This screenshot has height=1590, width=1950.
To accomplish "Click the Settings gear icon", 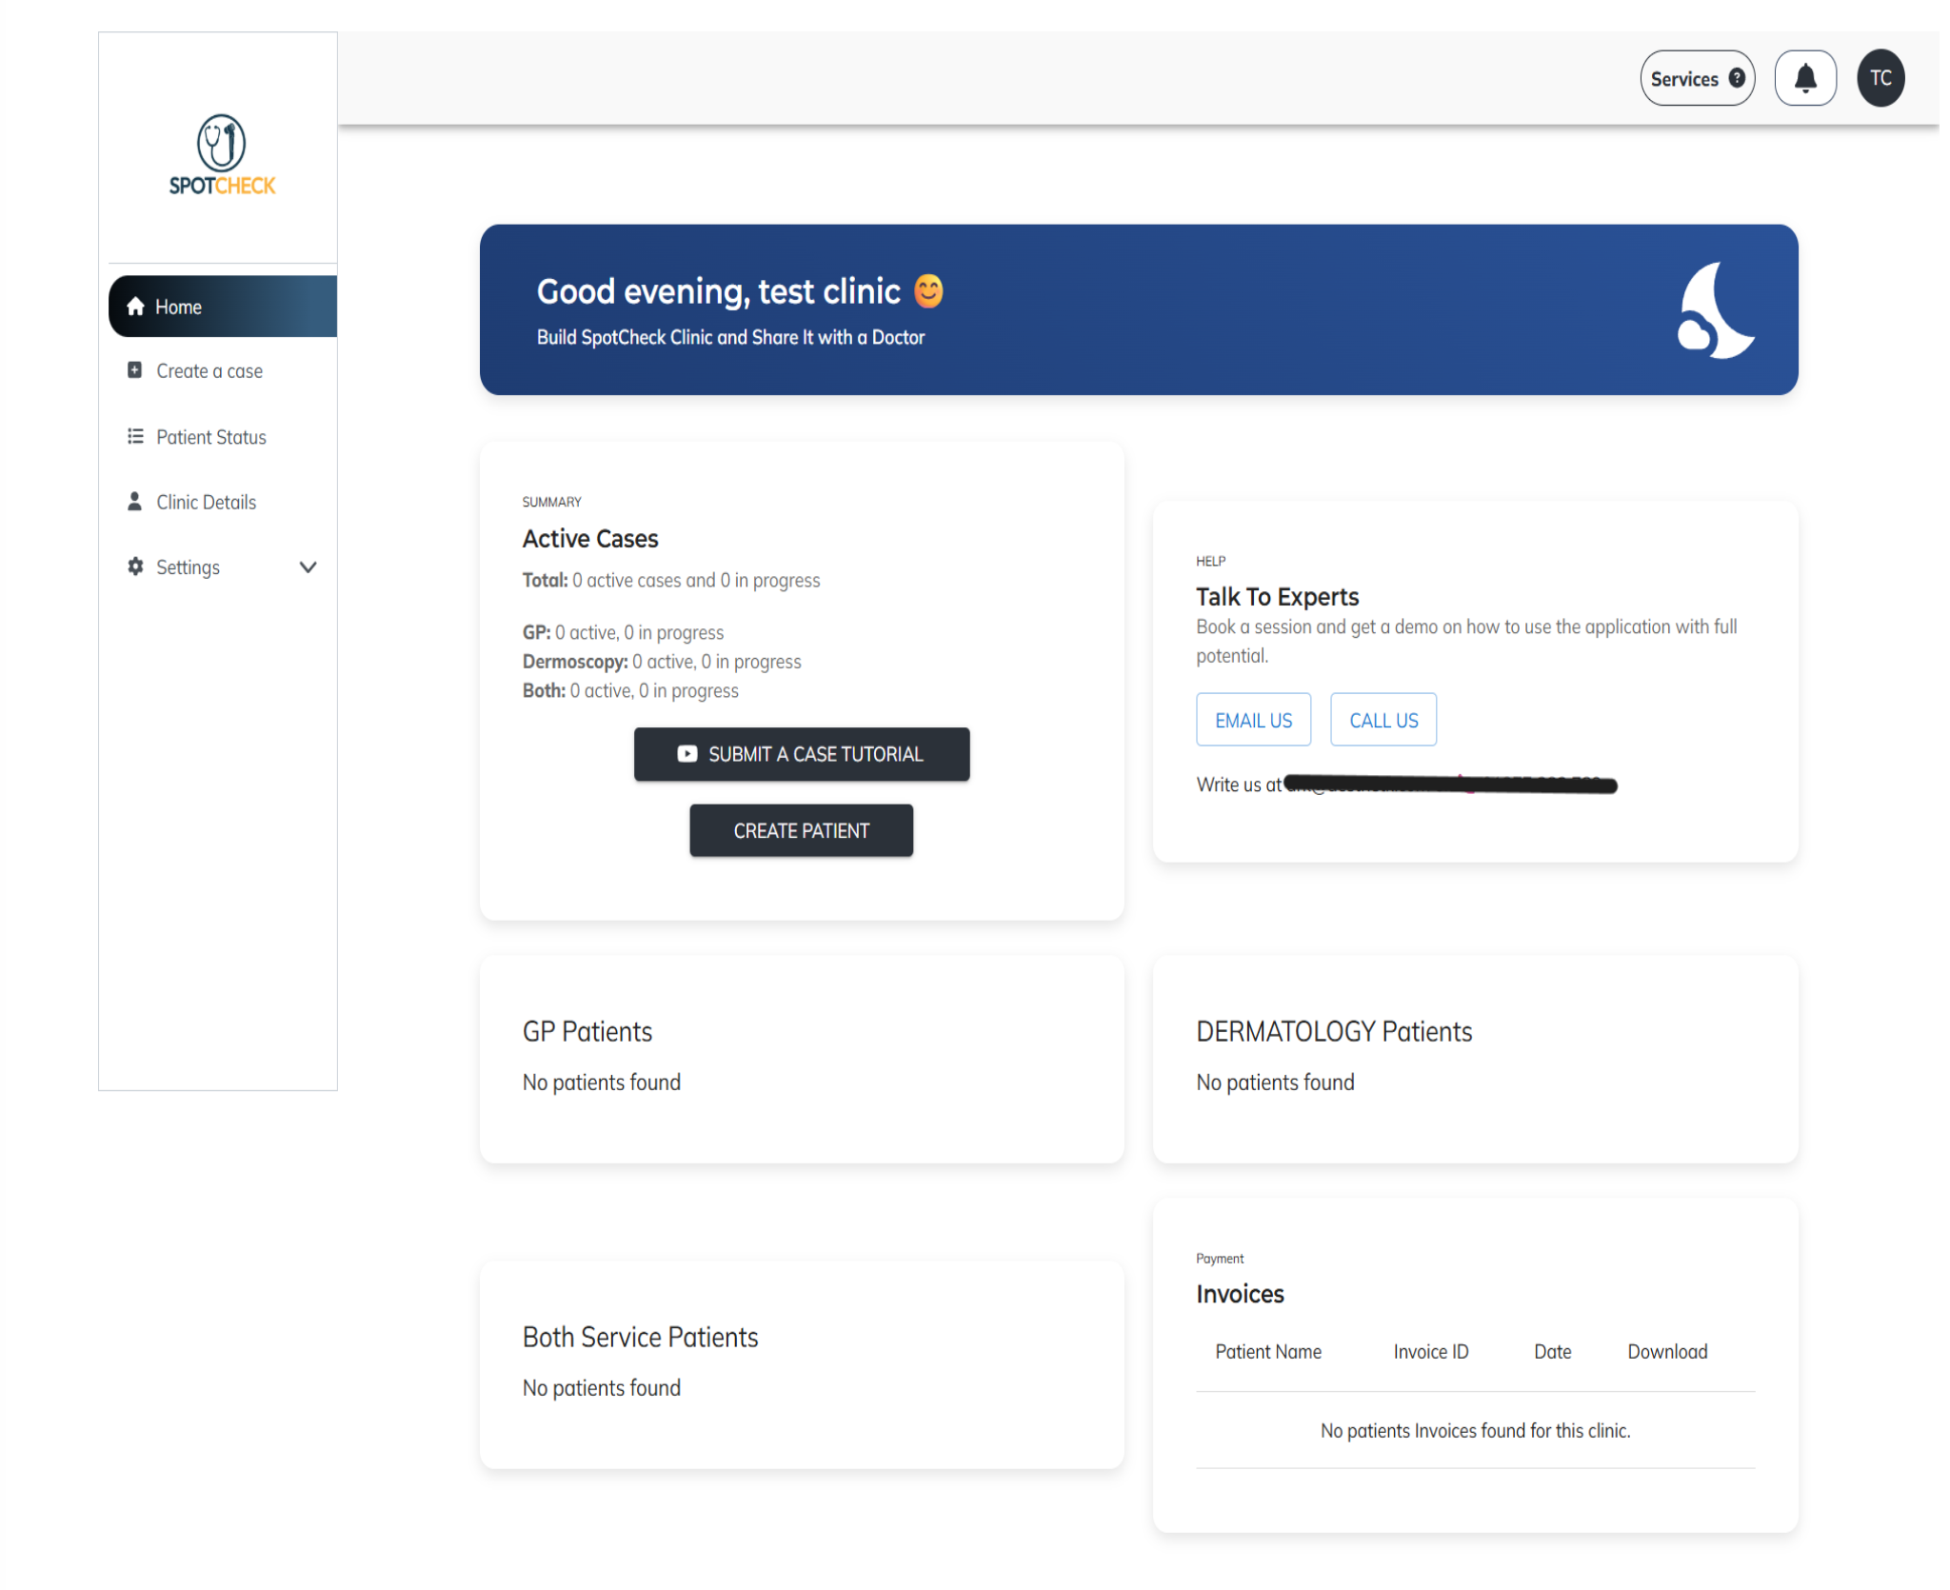I will [x=135, y=566].
